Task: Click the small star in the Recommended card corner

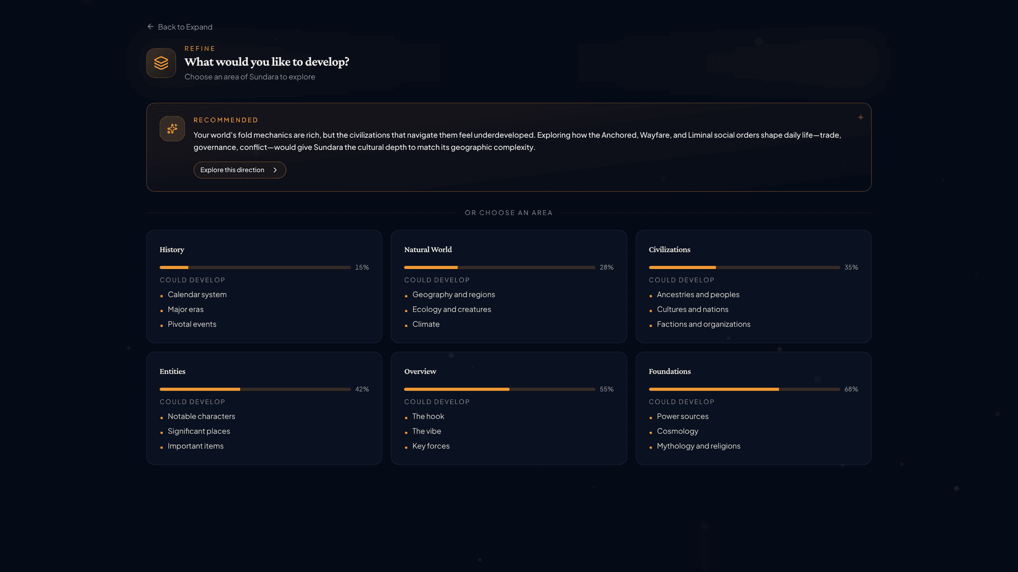Action: click(861, 118)
